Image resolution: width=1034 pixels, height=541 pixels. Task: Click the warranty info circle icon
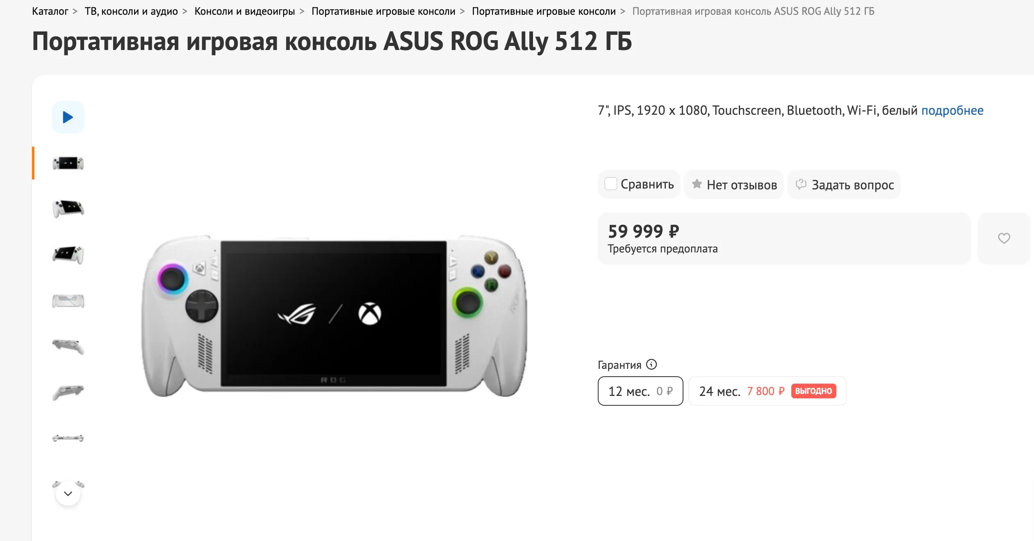(651, 364)
